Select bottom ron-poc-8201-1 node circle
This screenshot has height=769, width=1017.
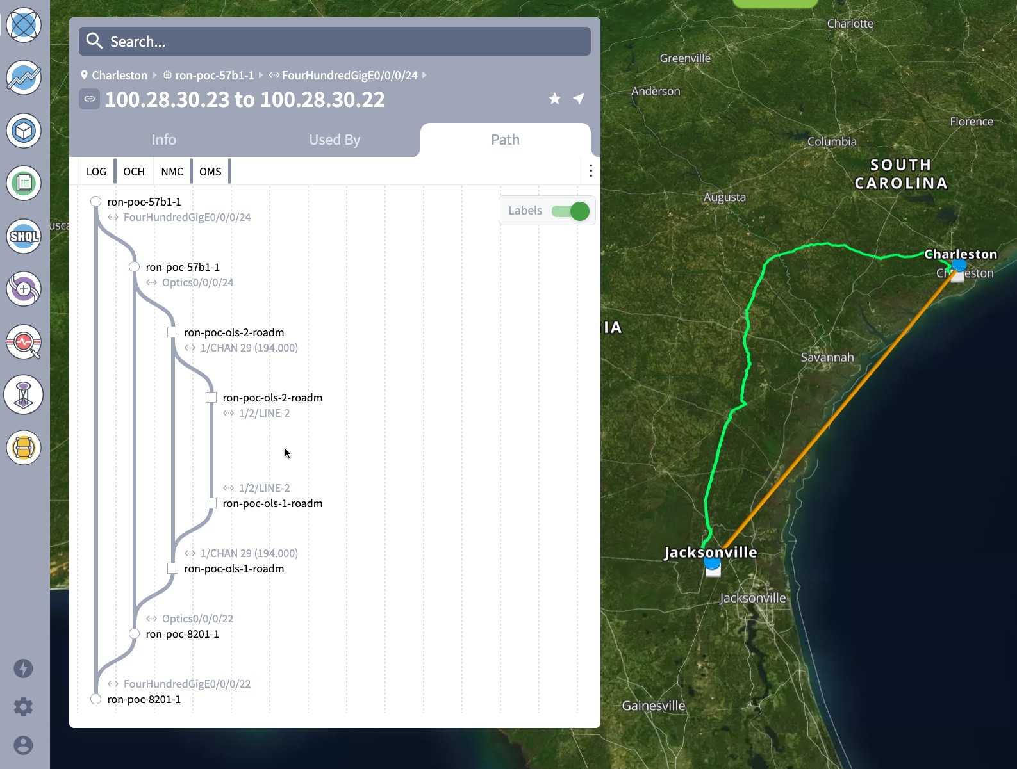96,699
